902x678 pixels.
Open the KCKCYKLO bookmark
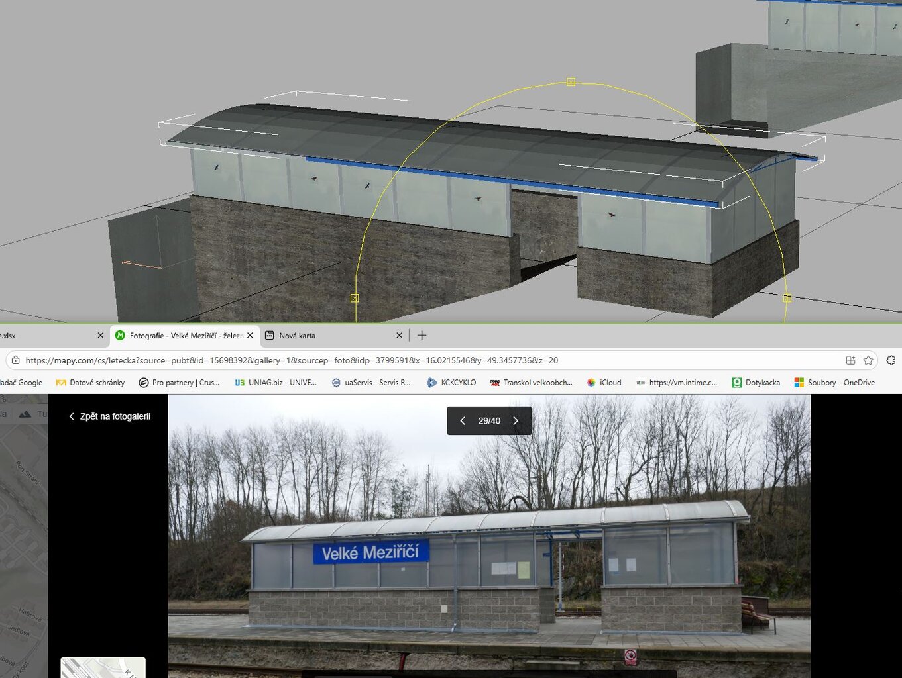click(451, 383)
